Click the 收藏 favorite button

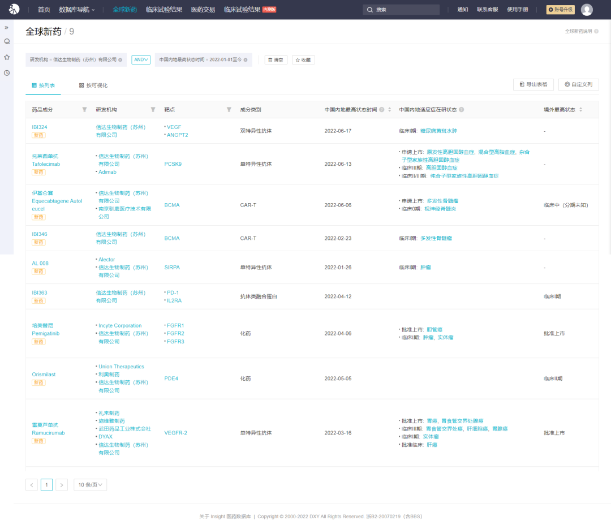(303, 60)
